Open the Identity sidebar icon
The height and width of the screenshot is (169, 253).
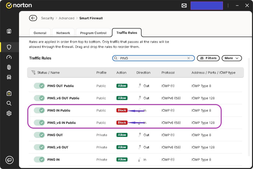click(x=9, y=77)
